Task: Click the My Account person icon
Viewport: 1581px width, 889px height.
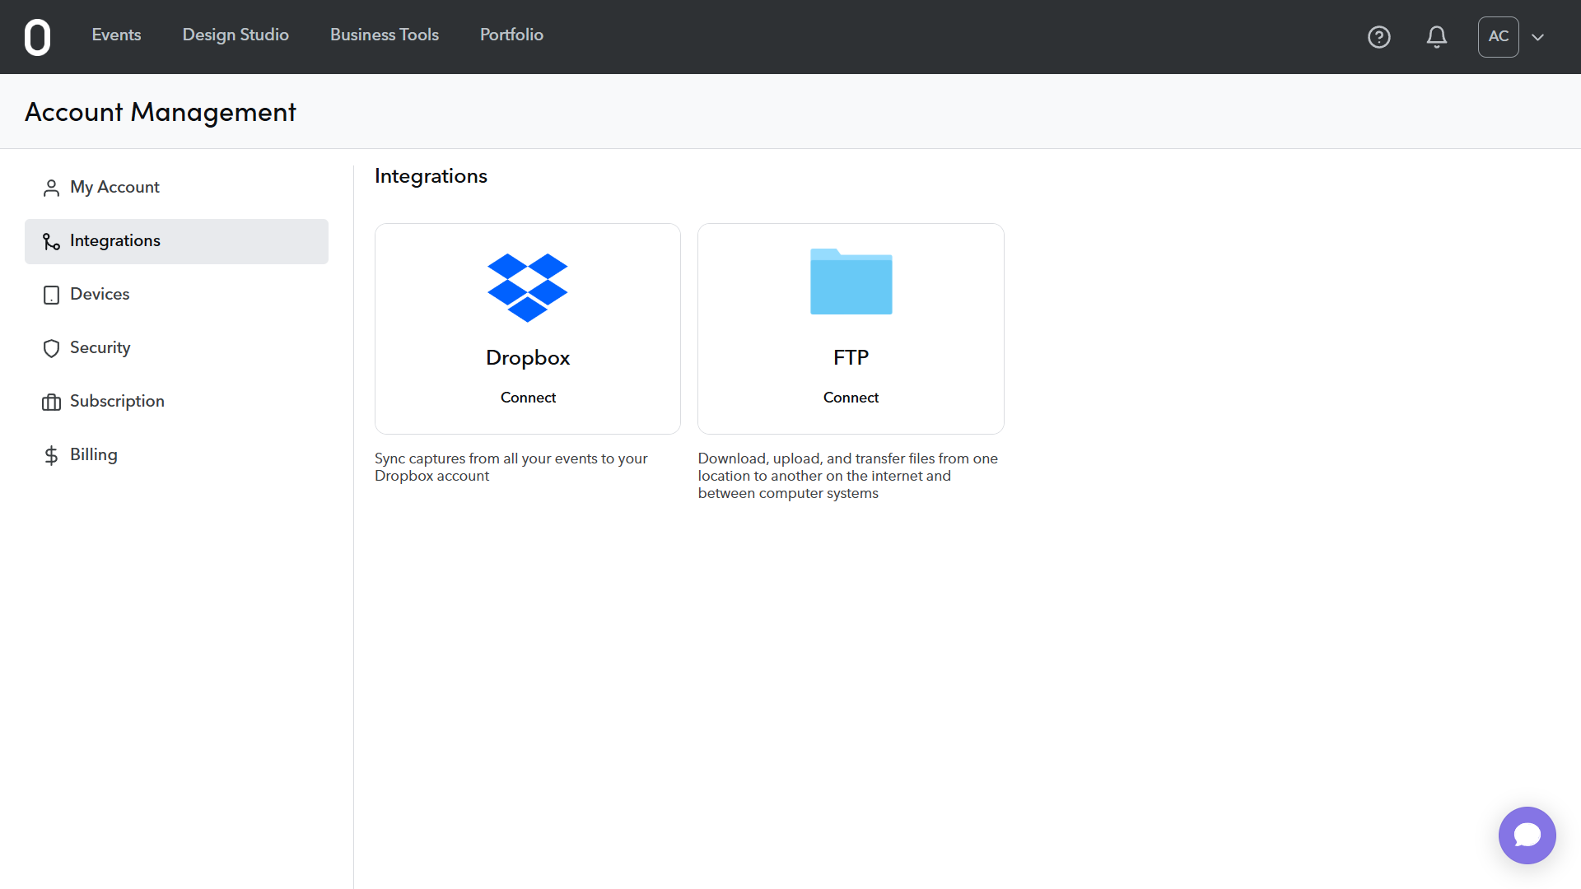Action: point(51,189)
